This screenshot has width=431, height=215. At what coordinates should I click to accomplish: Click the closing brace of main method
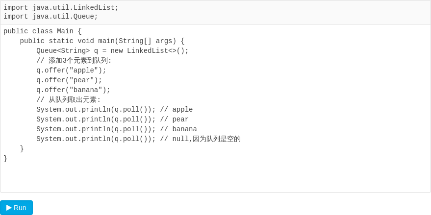[x=22, y=149]
